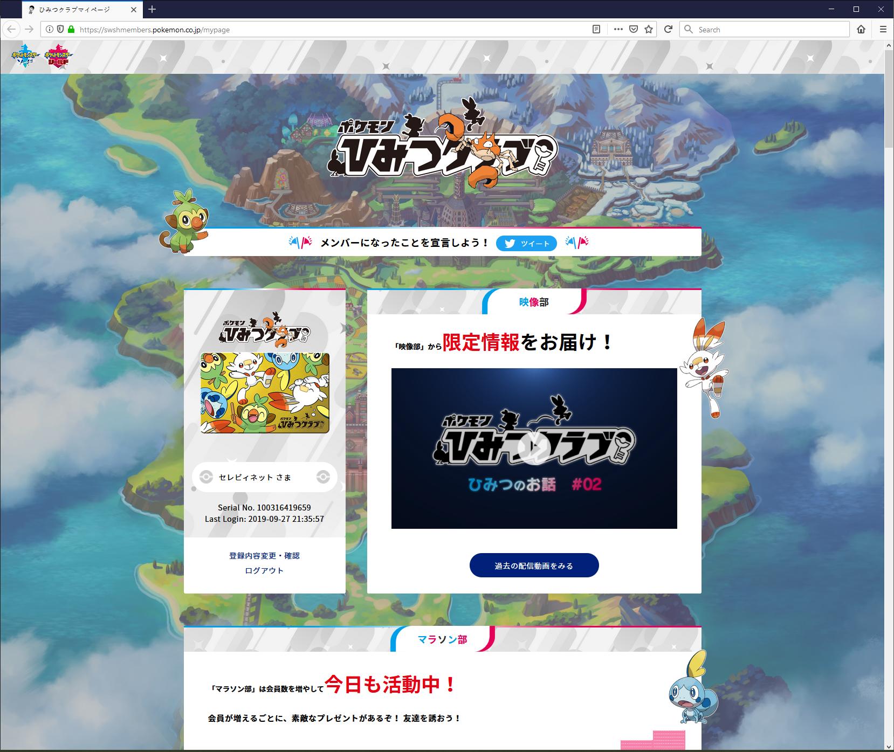The height and width of the screenshot is (752, 894).
Task: Open 登録内容変更・確認 link
Action: (x=264, y=556)
